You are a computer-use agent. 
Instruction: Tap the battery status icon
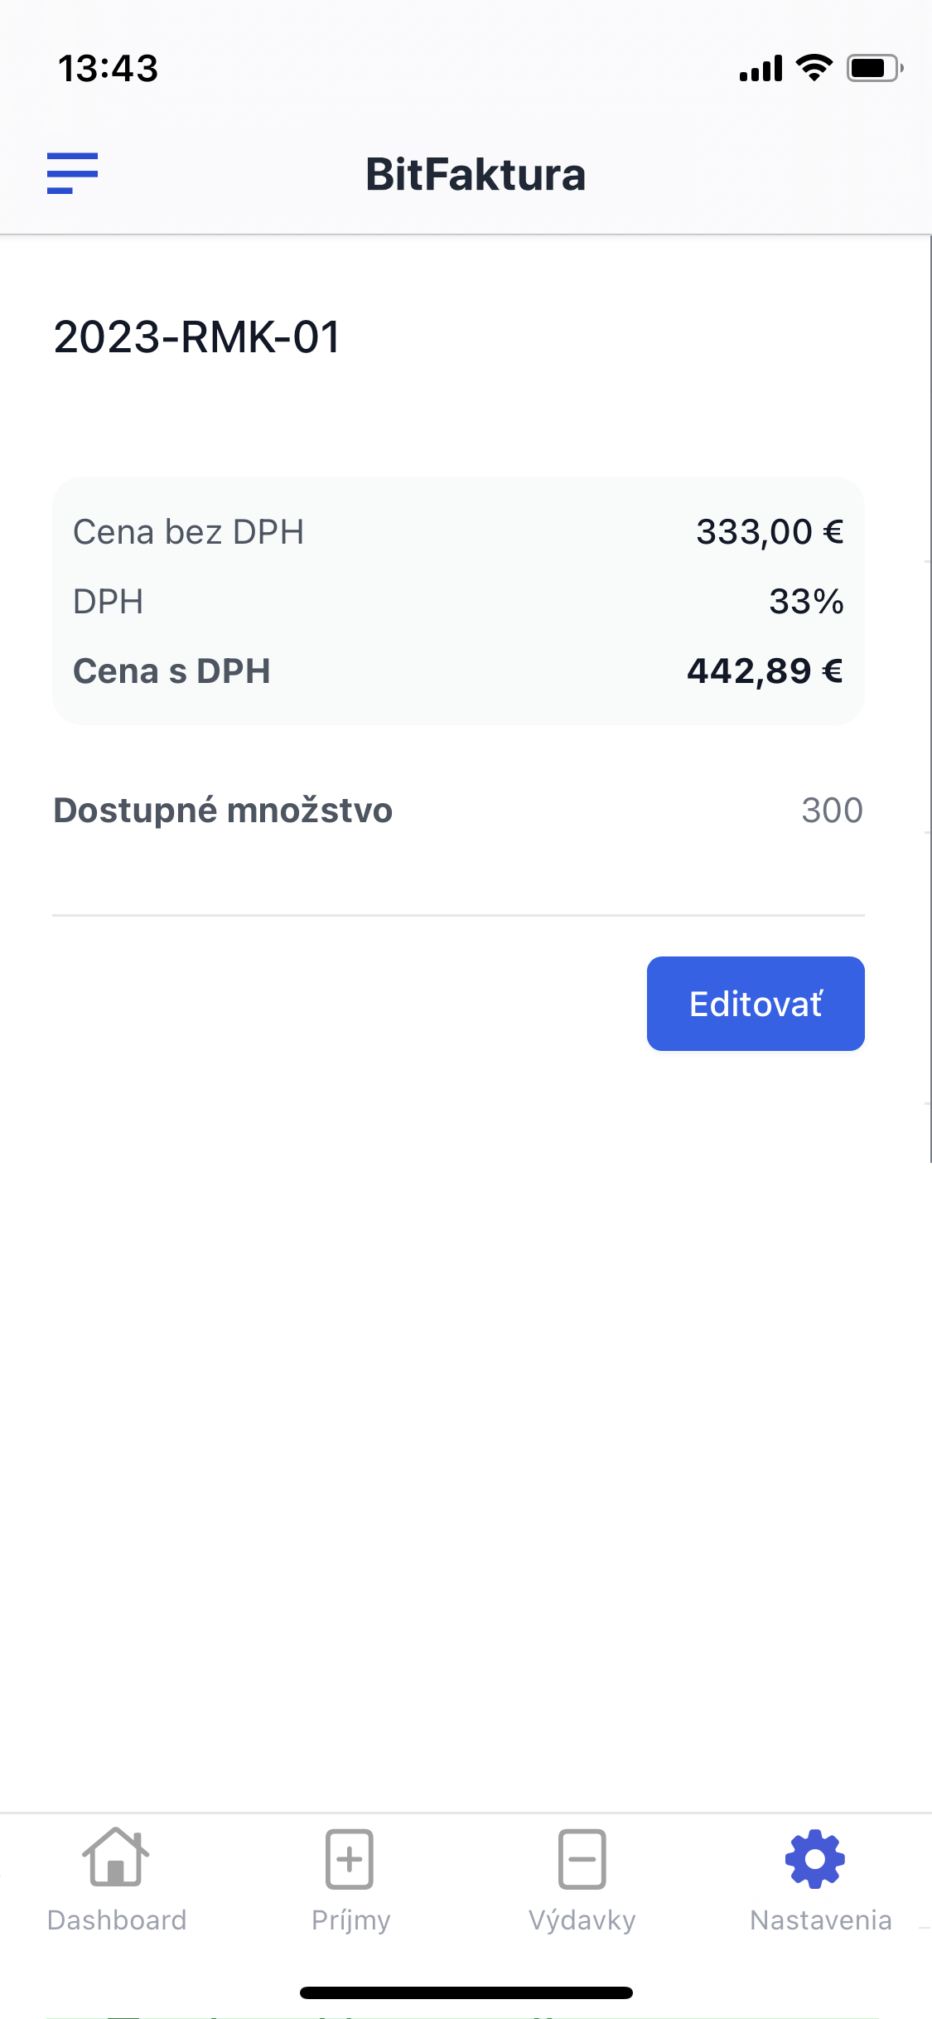coord(875,68)
